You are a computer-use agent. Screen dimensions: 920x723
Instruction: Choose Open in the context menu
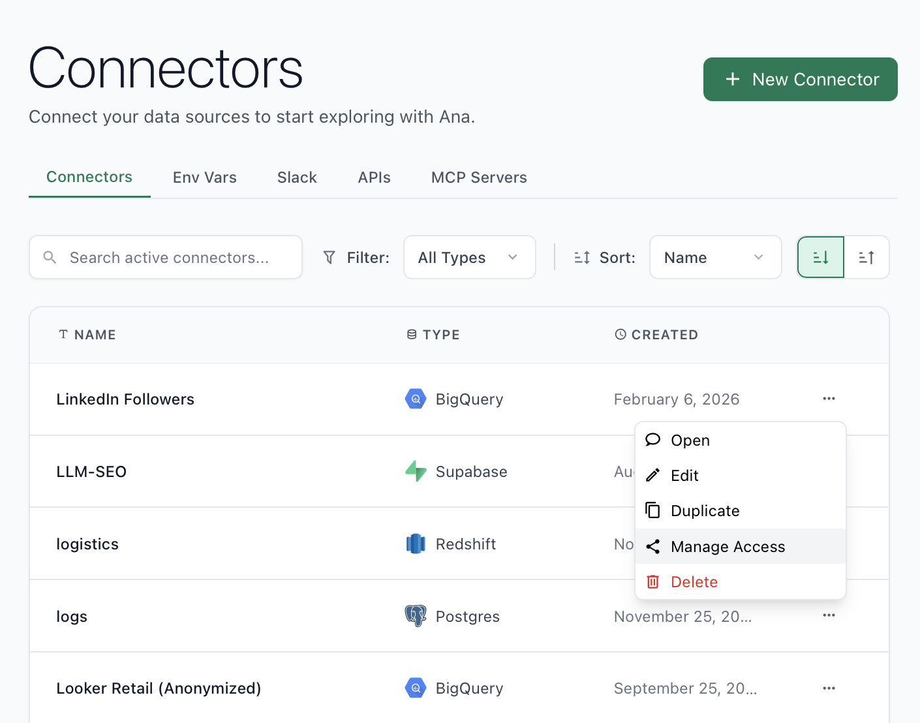[x=690, y=440]
